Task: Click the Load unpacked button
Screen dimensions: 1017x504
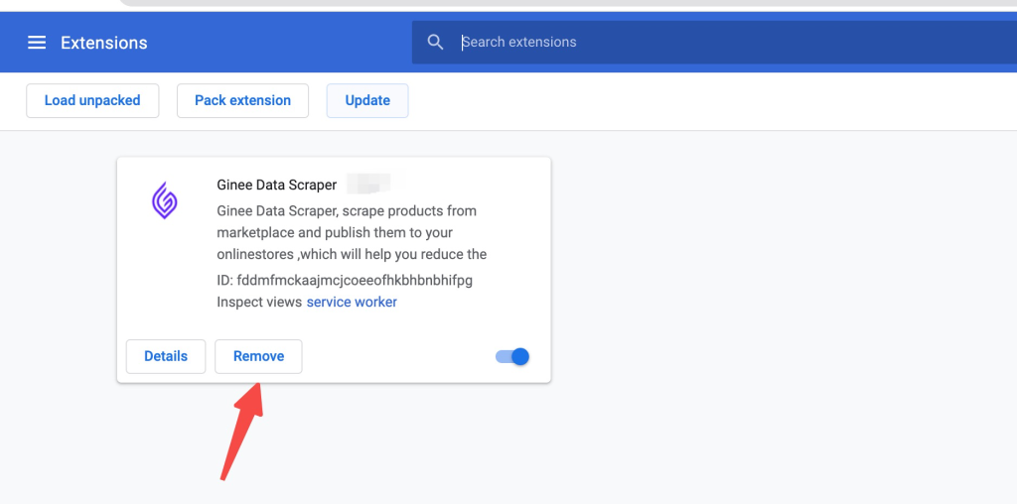Action: coord(92,100)
